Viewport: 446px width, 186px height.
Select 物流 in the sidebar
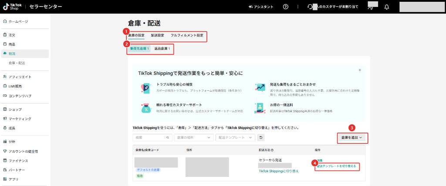tap(25, 53)
